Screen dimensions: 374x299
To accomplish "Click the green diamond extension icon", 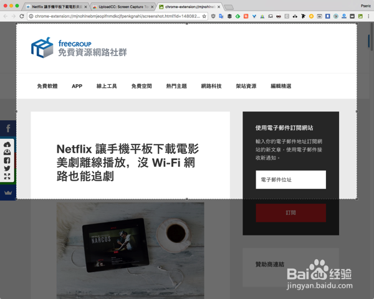I will tap(238, 16).
